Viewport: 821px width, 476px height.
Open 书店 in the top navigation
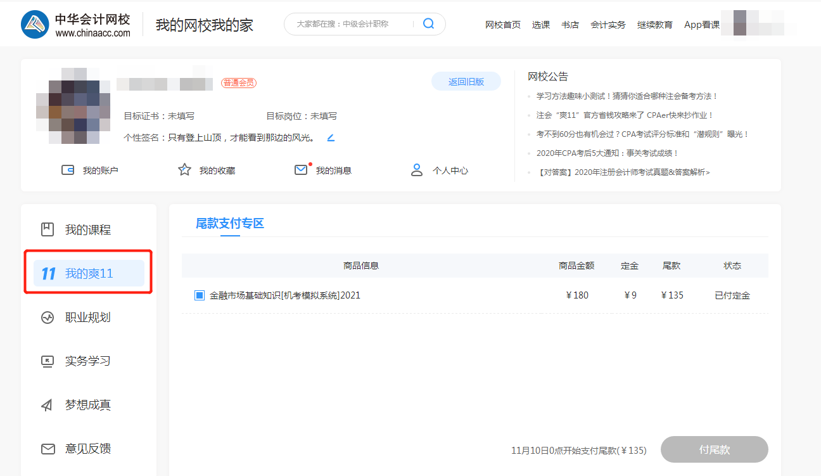[570, 25]
